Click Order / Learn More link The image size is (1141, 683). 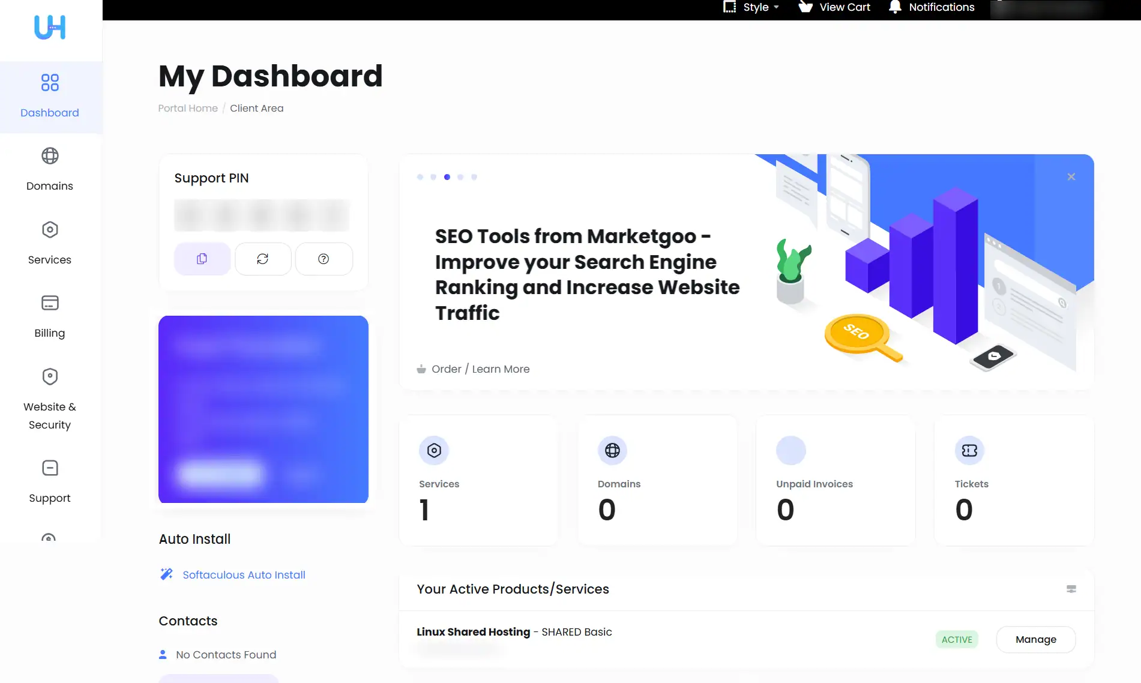coord(474,369)
